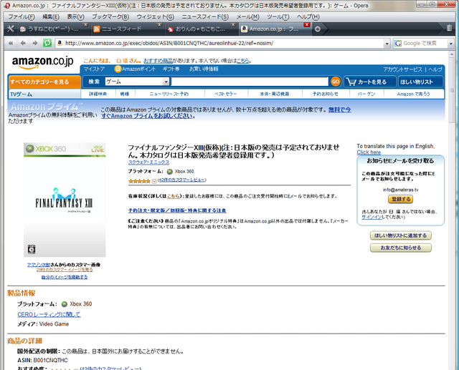Image resolution: width=459 pixels, height=370 pixels.
Task: Switch to the うすねこむ tab
Action: [52, 29]
